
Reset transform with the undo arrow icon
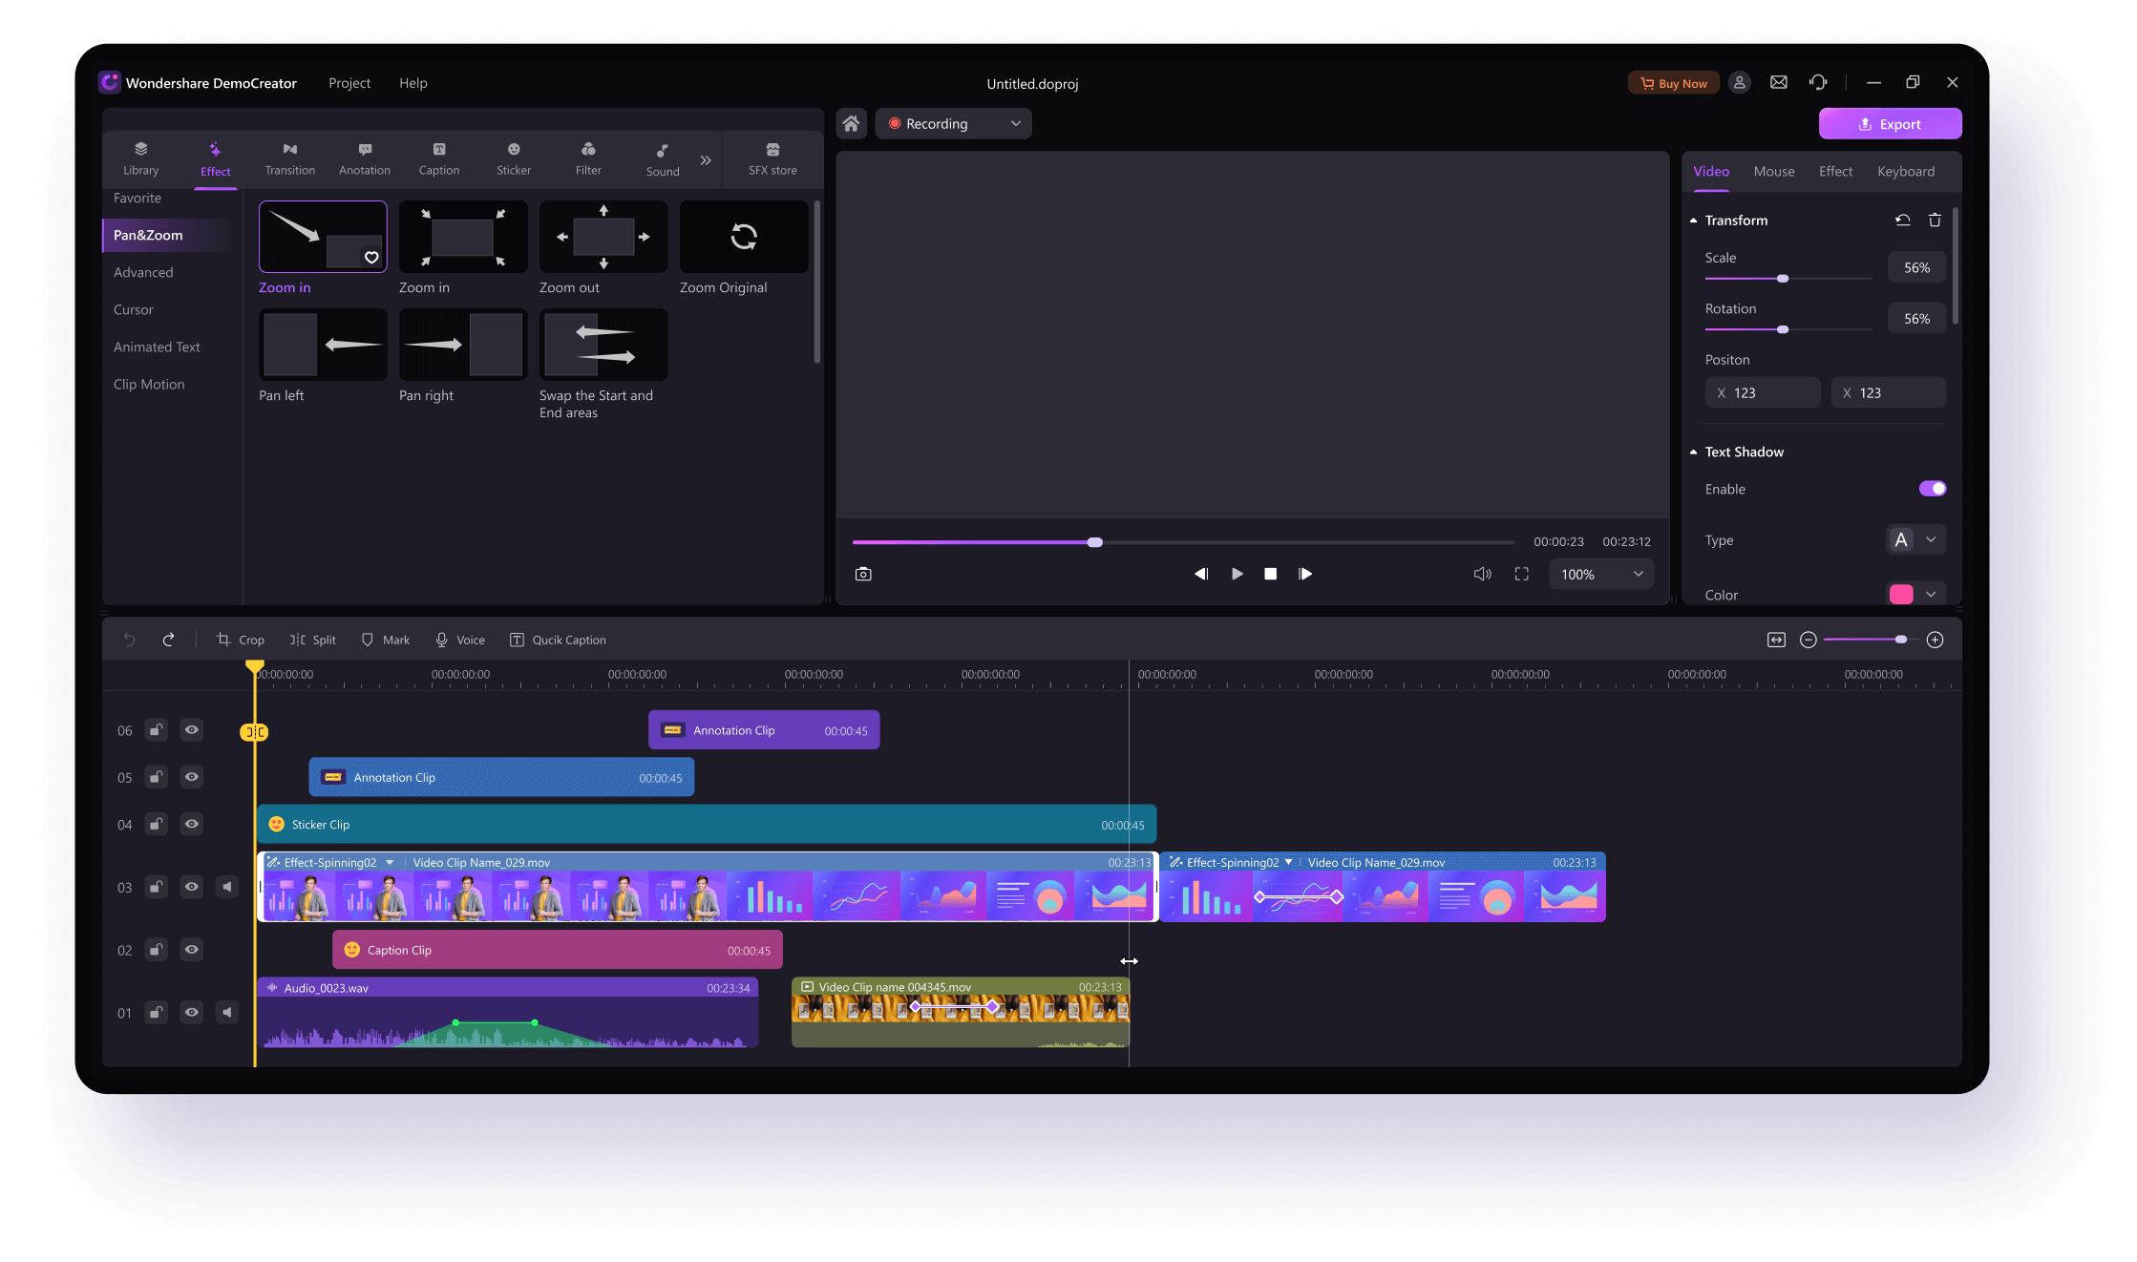coord(1902,221)
